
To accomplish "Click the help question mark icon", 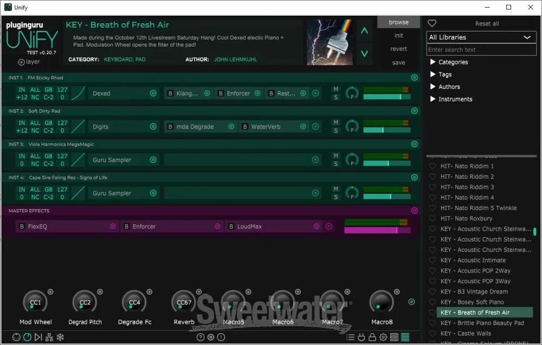I will tap(200, 337).
